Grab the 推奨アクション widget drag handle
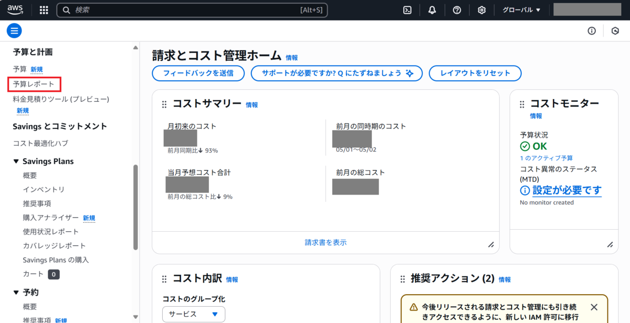This screenshot has width=630, height=323. pyautogui.click(x=403, y=279)
